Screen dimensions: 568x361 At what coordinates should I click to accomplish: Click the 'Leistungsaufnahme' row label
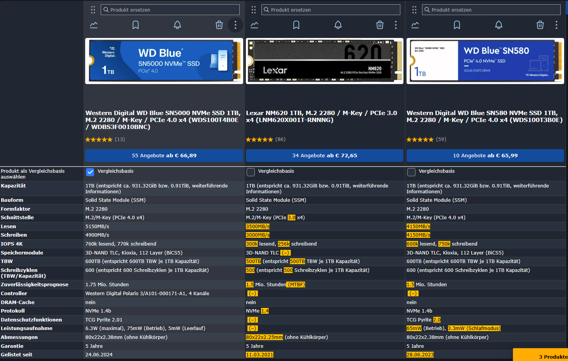coord(27,328)
